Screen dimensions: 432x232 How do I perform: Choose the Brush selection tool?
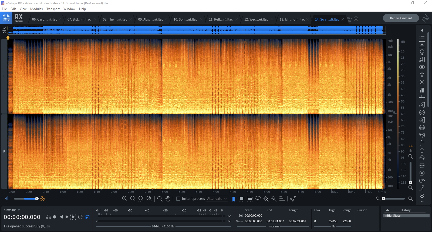point(266,199)
